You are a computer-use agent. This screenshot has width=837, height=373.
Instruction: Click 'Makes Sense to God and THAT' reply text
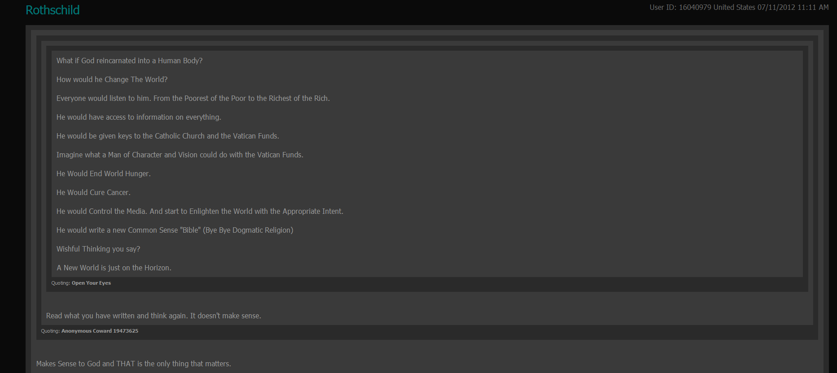[x=134, y=364]
